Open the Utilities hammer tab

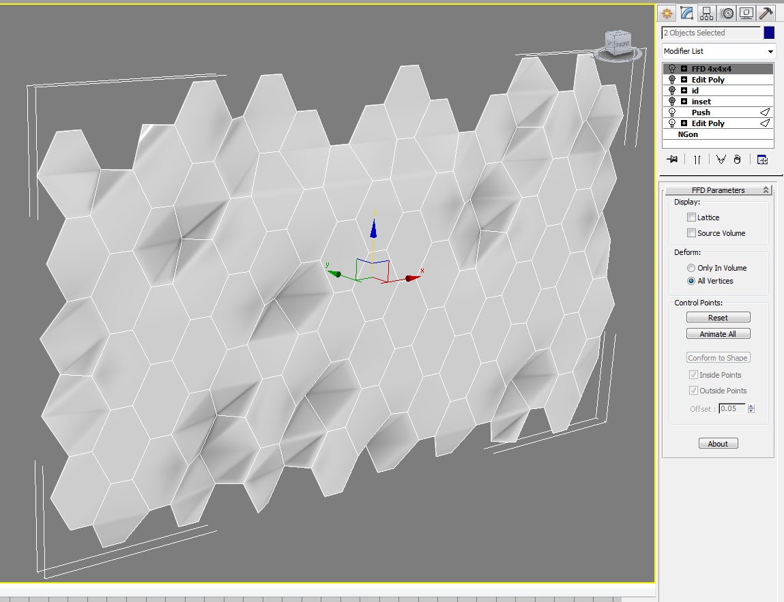coord(766,14)
